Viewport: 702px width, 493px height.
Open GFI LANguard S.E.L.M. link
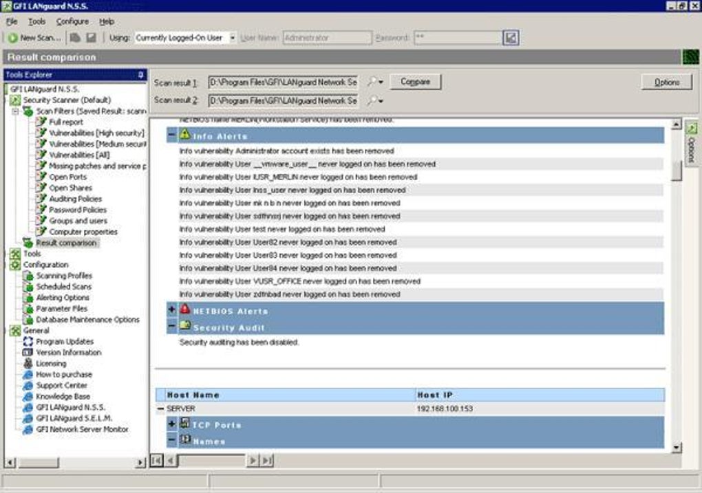pyautogui.click(x=74, y=418)
